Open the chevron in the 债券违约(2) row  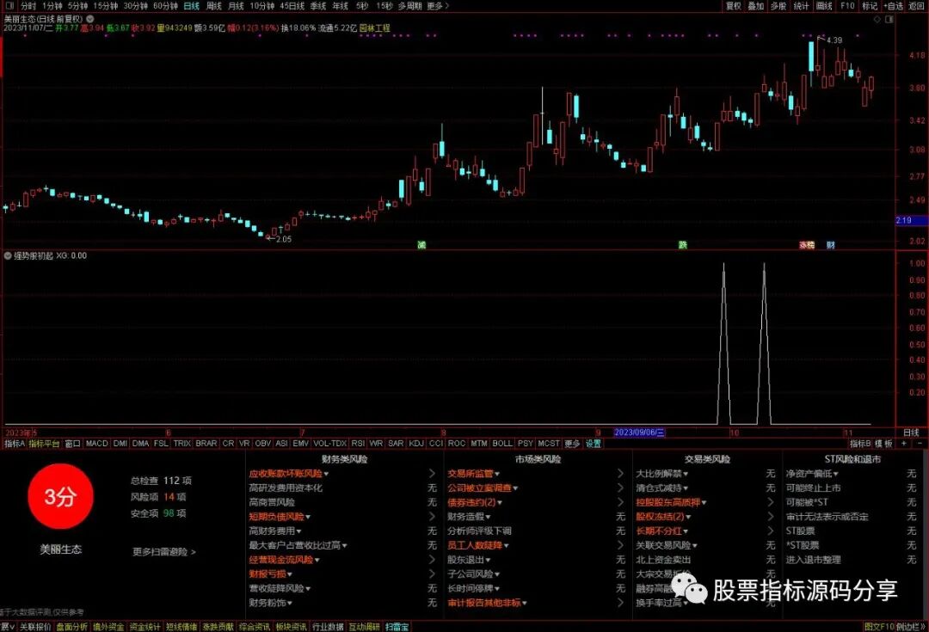[x=620, y=502]
